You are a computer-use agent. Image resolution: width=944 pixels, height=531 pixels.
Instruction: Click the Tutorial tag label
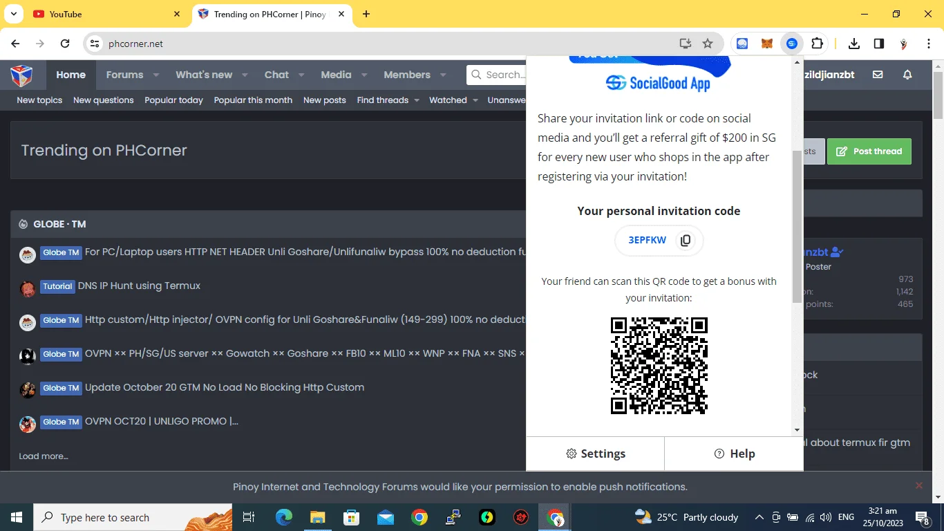click(x=57, y=286)
